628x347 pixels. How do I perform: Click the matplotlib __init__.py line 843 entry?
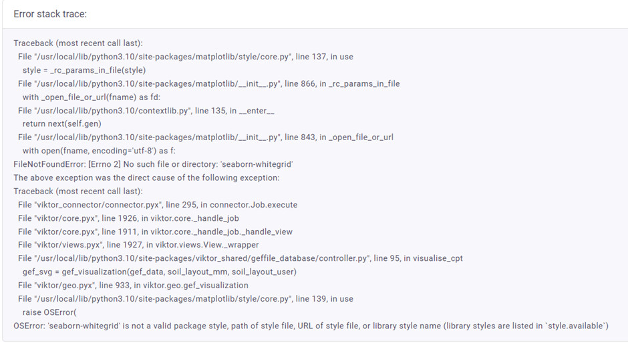[x=206, y=137]
